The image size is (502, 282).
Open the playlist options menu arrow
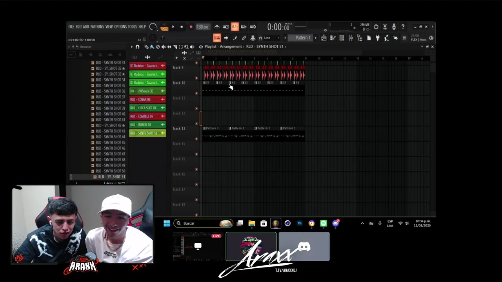(132, 47)
